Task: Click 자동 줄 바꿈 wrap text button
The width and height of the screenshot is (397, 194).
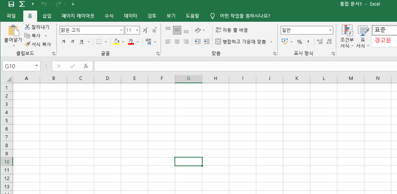Action: 232,30
